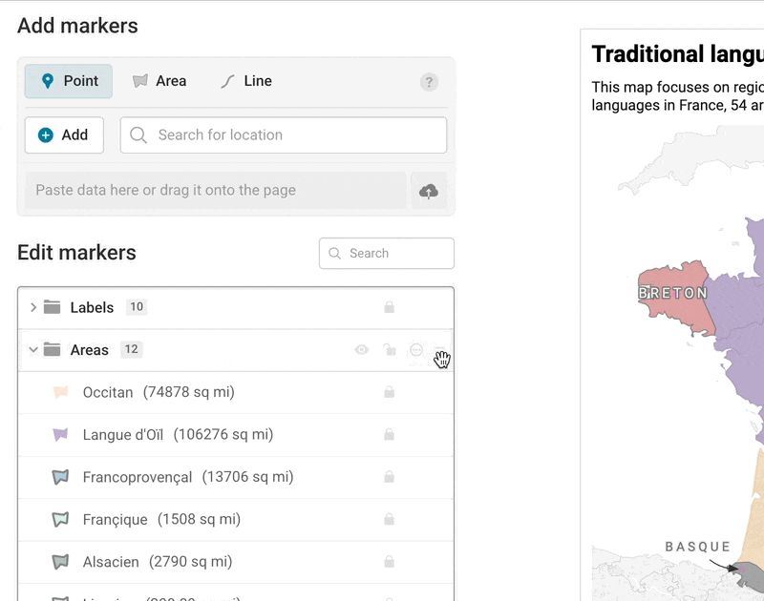Screen dimensions: 764x601
Task: Click the Labels folder icon
Action: [x=53, y=307]
